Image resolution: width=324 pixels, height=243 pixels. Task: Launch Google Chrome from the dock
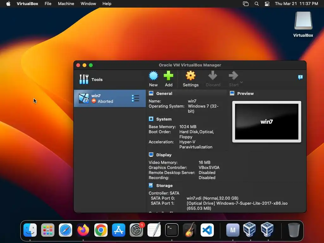coord(101,230)
